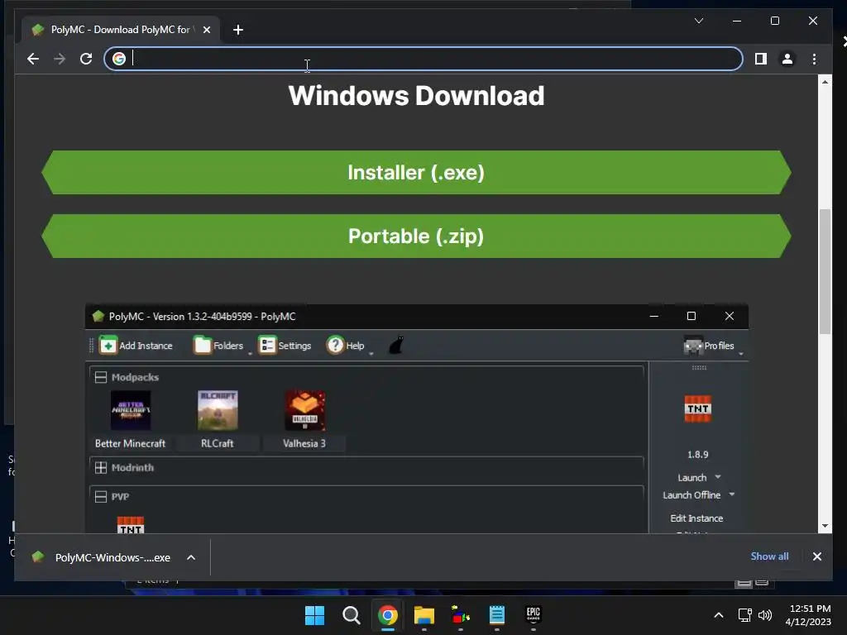The width and height of the screenshot is (847, 635).
Task: Click the Windows Download heading
Action: pyautogui.click(x=417, y=96)
